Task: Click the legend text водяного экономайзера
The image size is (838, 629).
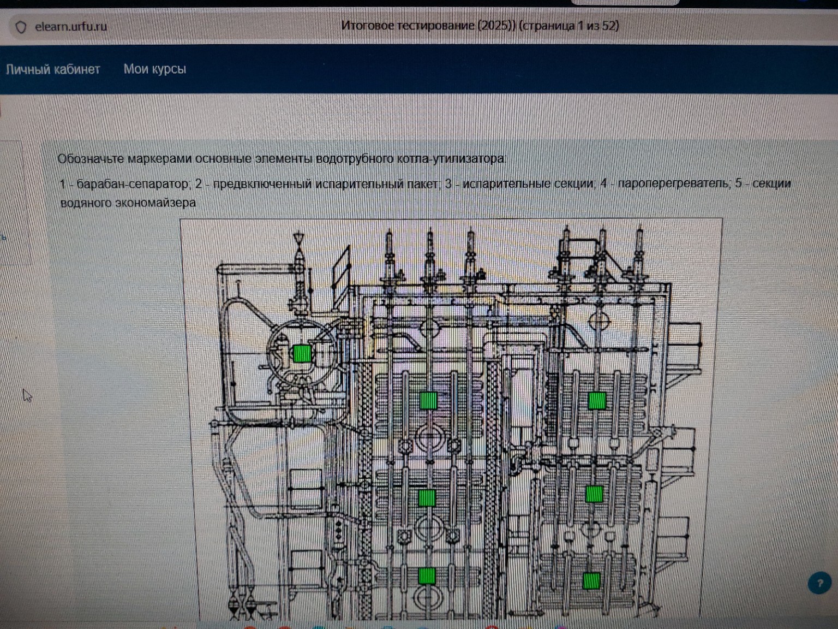Action: (128, 203)
